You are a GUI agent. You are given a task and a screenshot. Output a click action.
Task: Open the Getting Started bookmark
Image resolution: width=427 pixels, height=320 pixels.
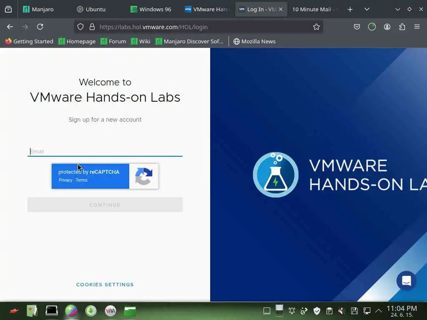coord(29,41)
